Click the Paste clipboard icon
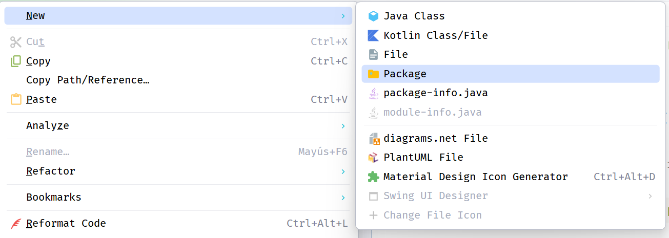 pos(16,99)
